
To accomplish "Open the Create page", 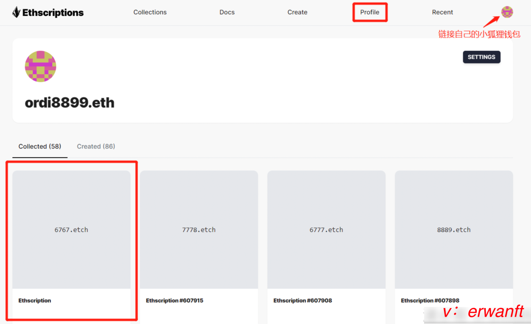I will coord(297,12).
